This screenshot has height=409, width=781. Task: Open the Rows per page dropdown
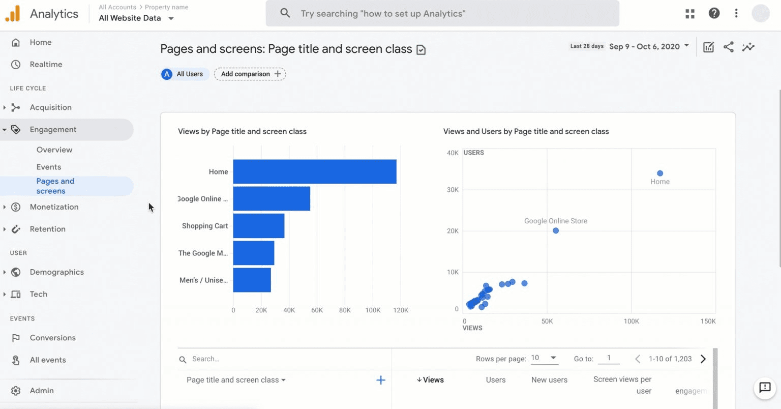[544, 358]
